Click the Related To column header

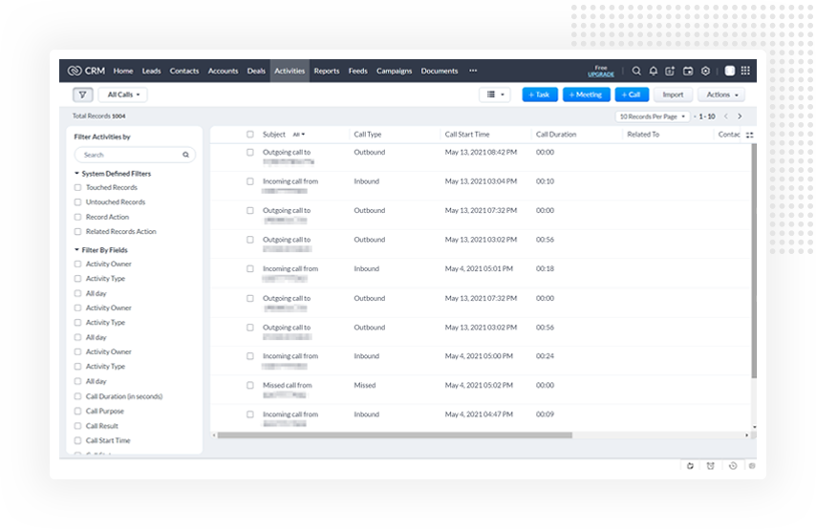point(643,135)
